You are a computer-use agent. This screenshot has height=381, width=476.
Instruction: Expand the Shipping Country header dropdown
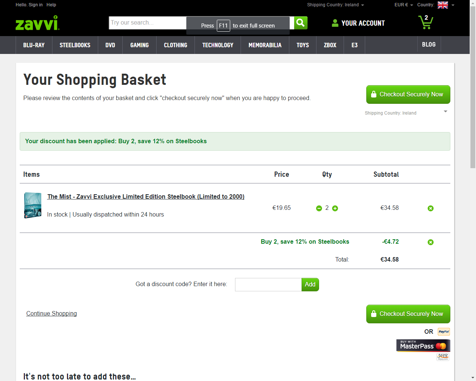[x=335, y=5]
